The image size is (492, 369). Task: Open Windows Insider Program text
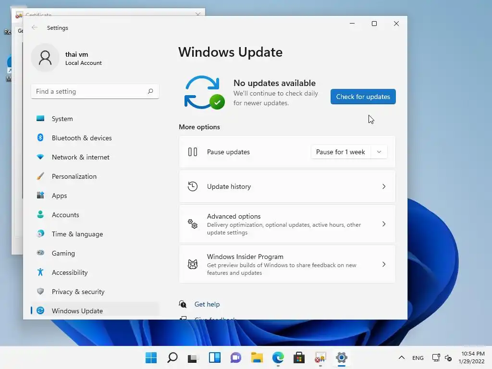coord(245,257)
